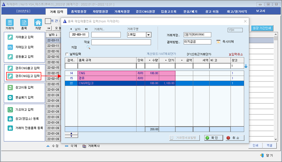The width and height of the screenshot is (282, 162).
Task: Click the first-record navigation button in main window
Action: click(49, 28)
